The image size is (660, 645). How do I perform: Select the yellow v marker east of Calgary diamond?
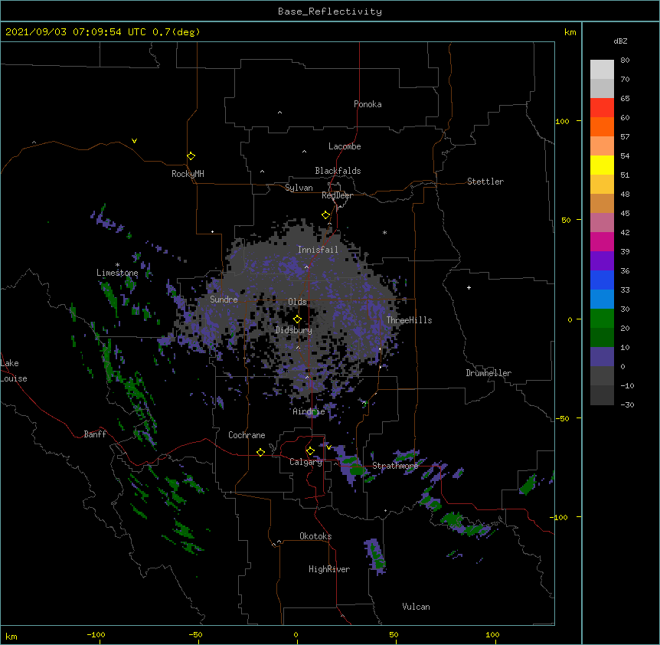click(328, 447)
